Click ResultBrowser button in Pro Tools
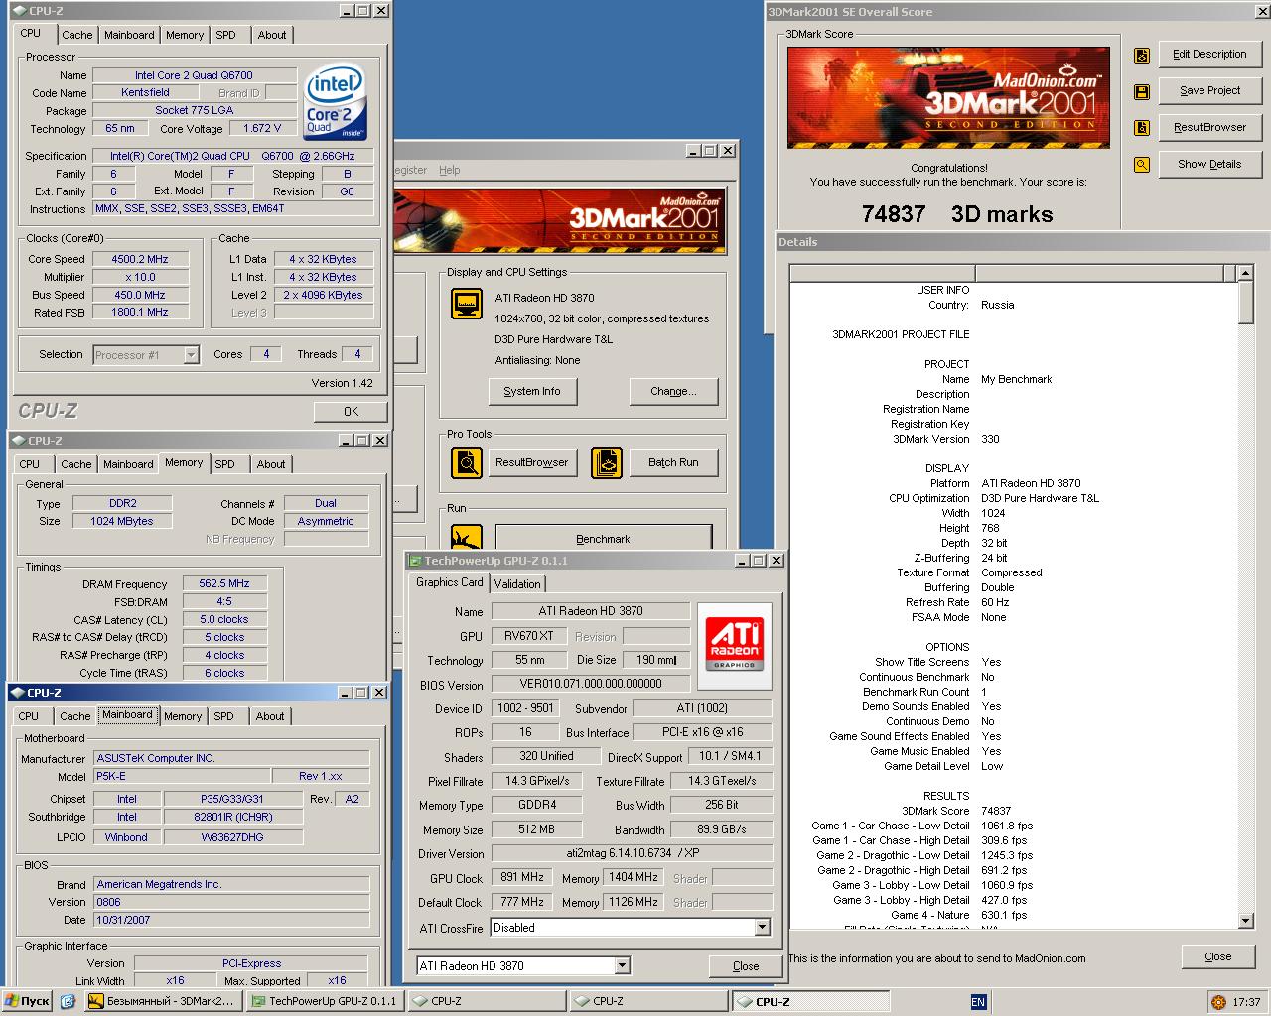 (x=532, y=462)
